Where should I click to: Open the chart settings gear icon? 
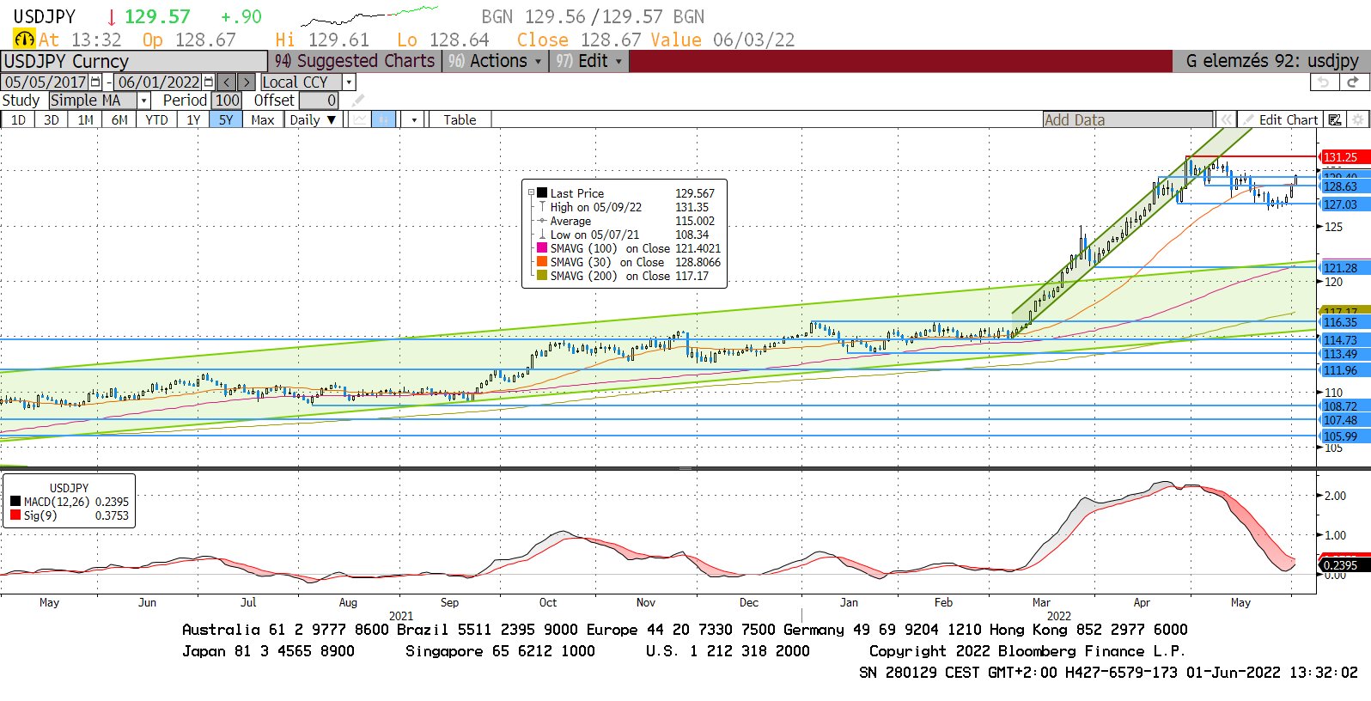[x=1358, y=120]
